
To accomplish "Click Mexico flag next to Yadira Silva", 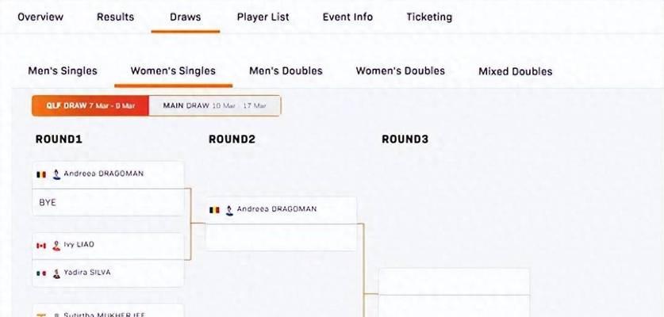I will 41,273.
